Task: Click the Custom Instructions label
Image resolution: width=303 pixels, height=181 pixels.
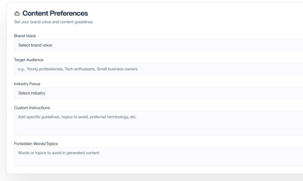Action: point(32,108)
